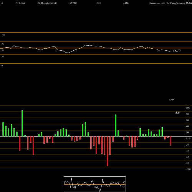
Task: Click the 'MR' indicator label
Action: (171, 100)
